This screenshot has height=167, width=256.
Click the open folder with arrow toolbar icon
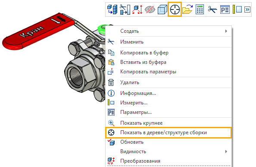click(187, 9)
